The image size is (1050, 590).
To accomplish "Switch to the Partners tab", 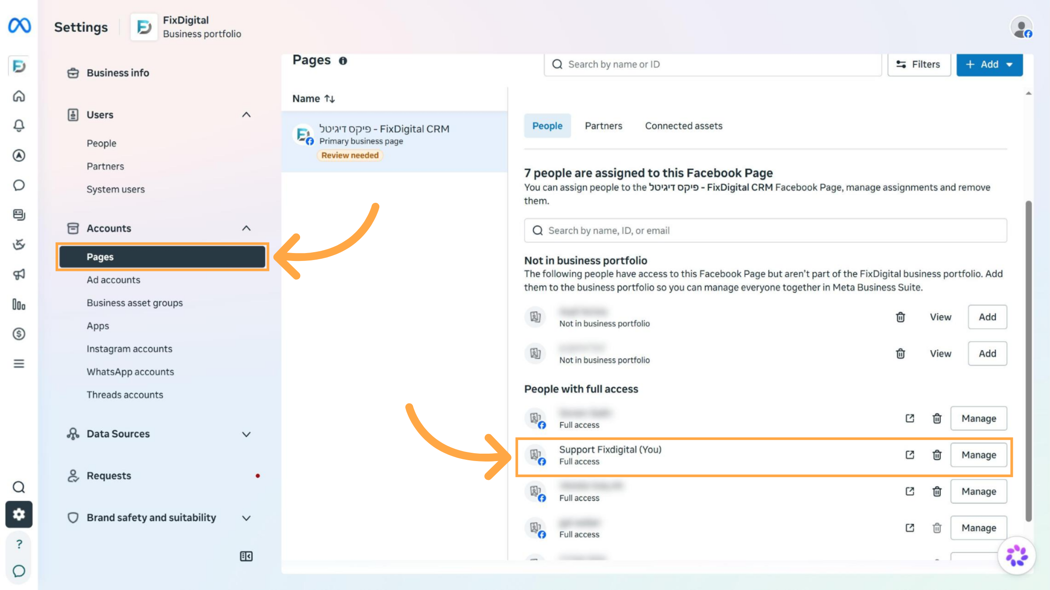I will 603,126.
